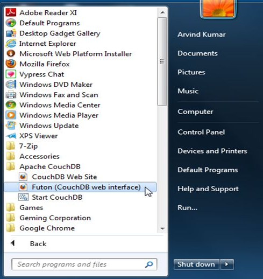This screenshot has width=263, height=279.
Task: Expand the 7-Zip folder
Action: (29, 146)
